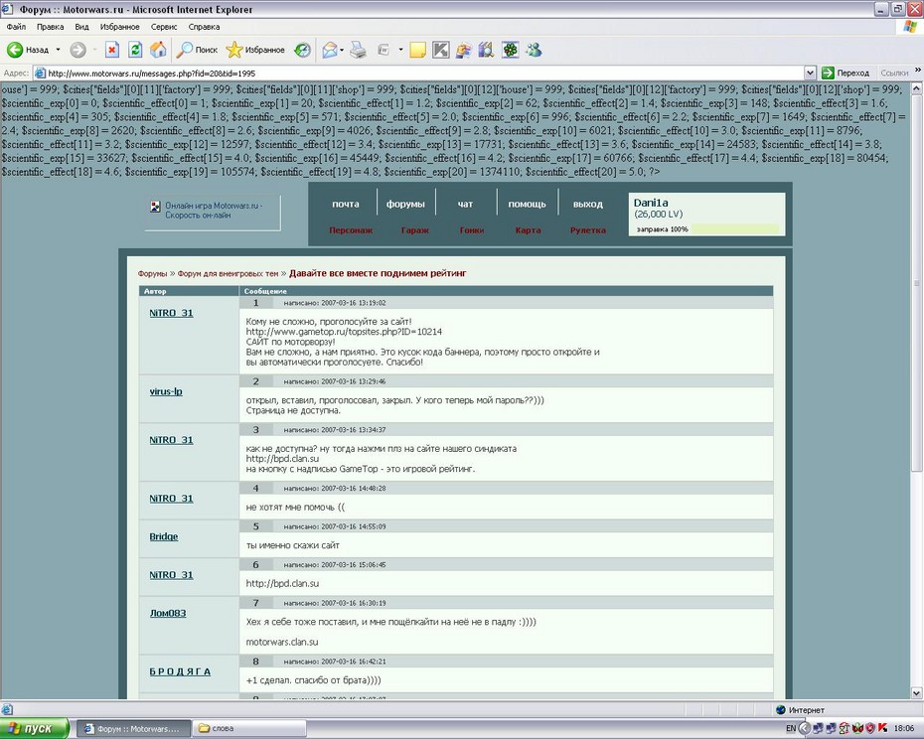Image resolution: width=924 pixels, height=739 pixels.
Task: Click the yellow note toolbar icon
Action: [418, 50]
